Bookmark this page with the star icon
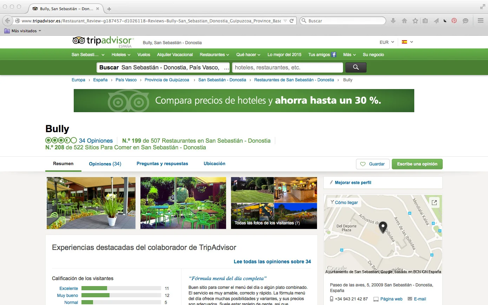This screenshot has height=305, width=488. 415,21
